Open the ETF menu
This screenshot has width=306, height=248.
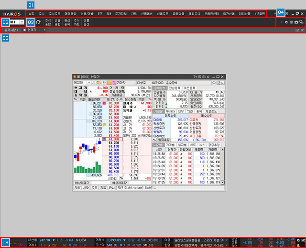coord(100,14)
